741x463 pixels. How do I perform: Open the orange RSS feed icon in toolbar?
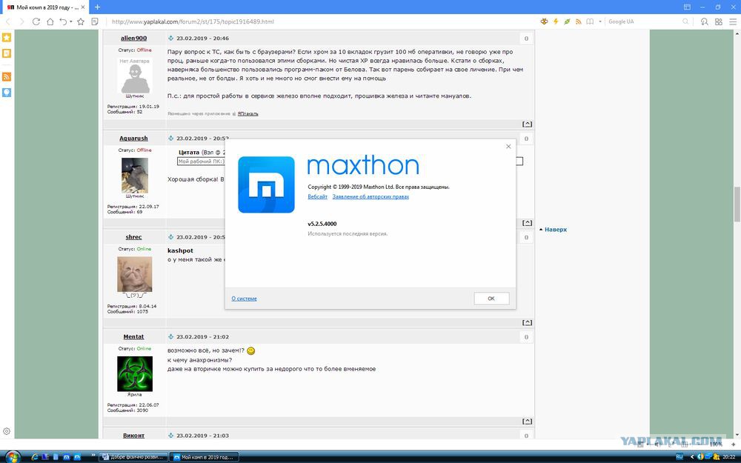(579, 21)
